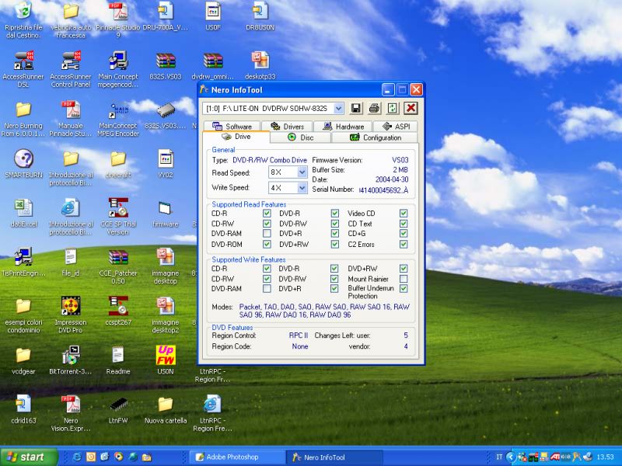Image resolution: width=622 pixels, height=466 pixels.
Task: Click the VS03 firmware version value
Action: point(400,160)
